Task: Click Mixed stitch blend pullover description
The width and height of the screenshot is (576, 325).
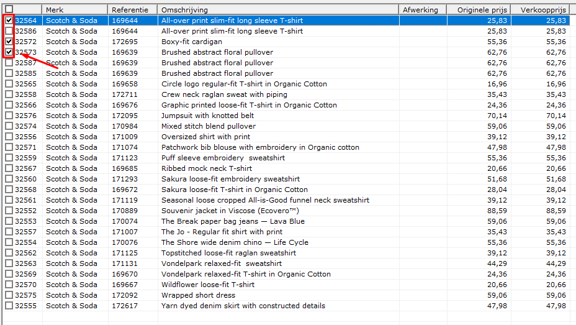Action: tap(209, 126)
